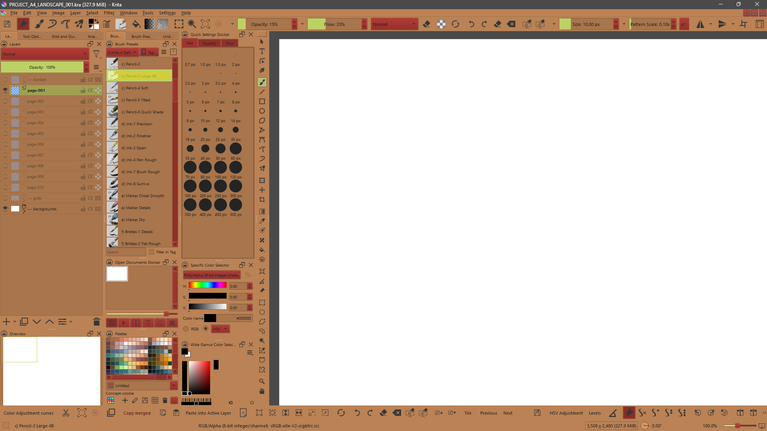Screen dimensions: 767x431
Task: Open the layer blending mode Normal dropdown
Action: pyautogui.click(x=44, y=54)
